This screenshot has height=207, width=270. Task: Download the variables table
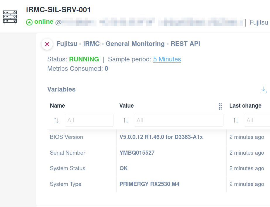point(263,90)
